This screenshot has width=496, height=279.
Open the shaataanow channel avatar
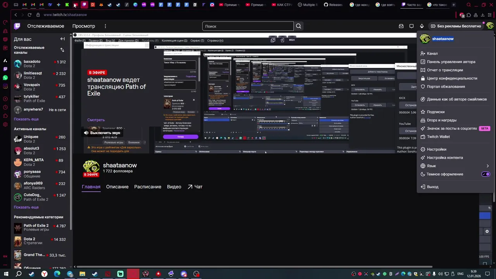coord(91,167)
